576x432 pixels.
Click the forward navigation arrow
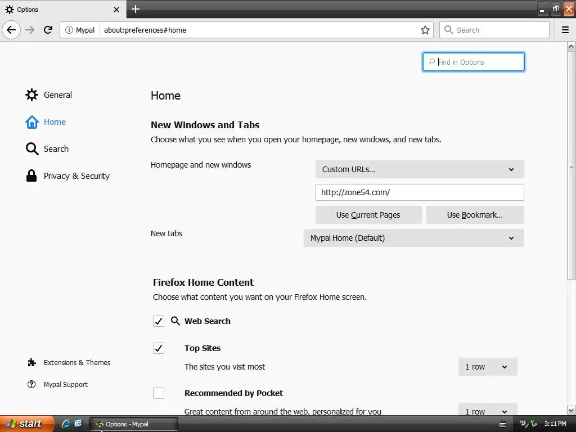point(30,30)
